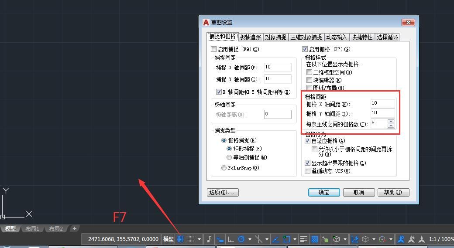454x248 pixels.
Task: Toggle annotation visibility blue icon
Action: coord(401,239)
